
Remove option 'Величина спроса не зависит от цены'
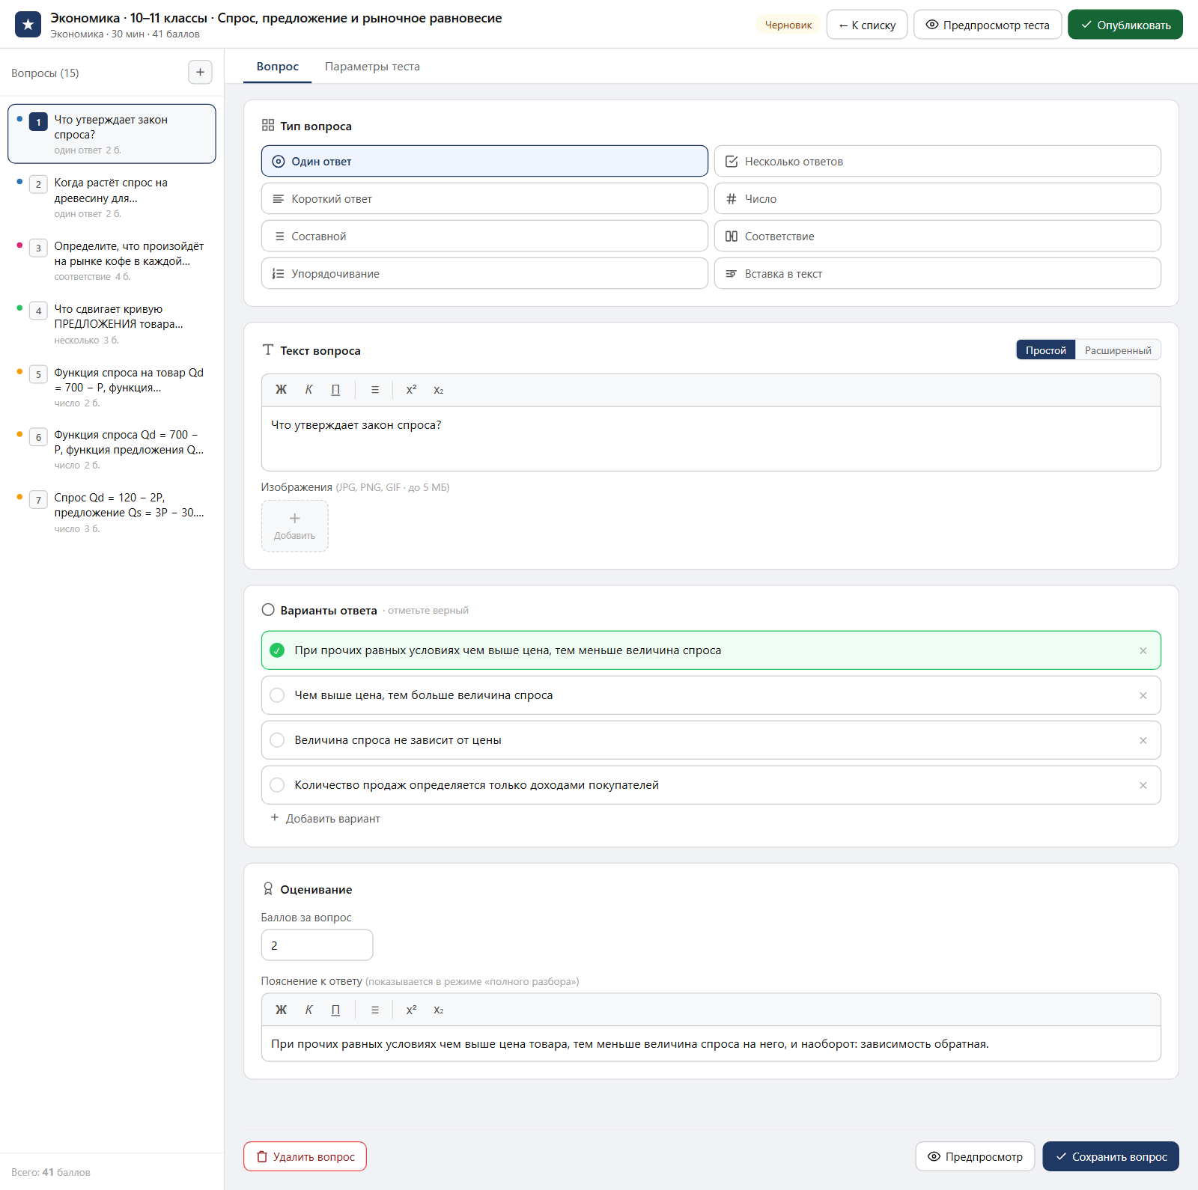click(1143, 740)
